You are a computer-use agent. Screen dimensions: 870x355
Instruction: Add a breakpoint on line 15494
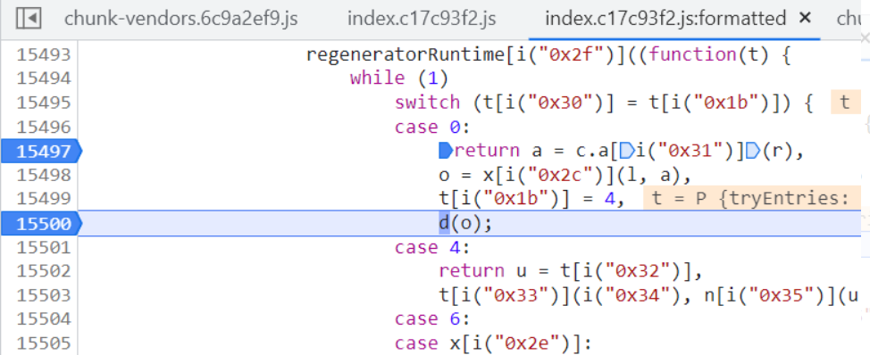[43, 78]
